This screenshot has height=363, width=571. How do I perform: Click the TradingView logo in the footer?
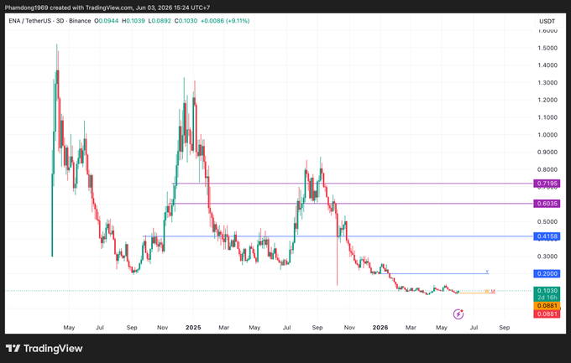(x=44, y=349)
